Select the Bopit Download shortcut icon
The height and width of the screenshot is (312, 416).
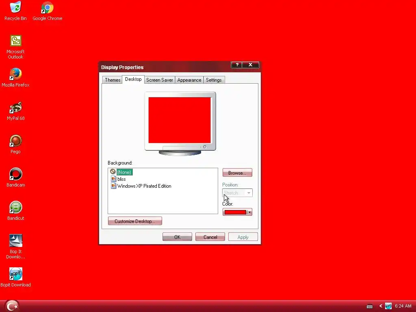pyautogui.click(x=16, y=274)
